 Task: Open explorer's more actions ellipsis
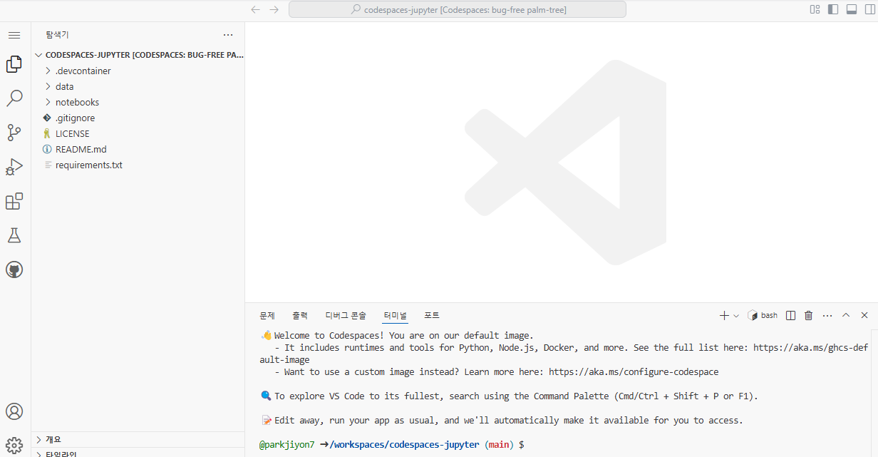click(228, 34)
